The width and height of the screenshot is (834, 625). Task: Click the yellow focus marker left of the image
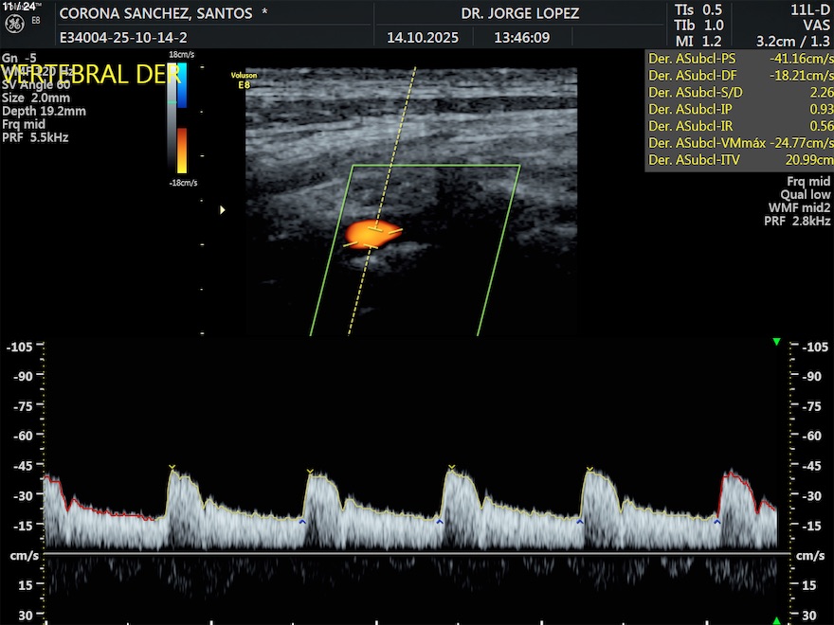223,210
